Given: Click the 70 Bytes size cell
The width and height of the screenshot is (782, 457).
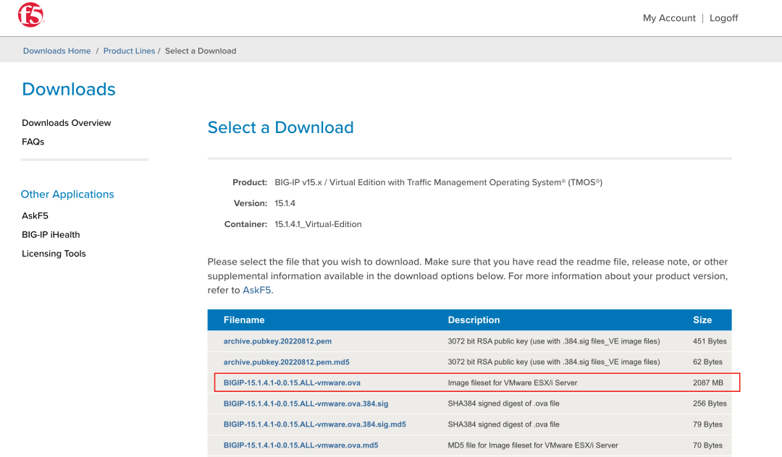Looking at the screenshot, I should pos(707,445).
